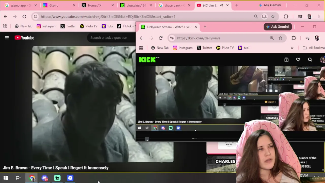The width and height of the screenshot is (325, 183).
Task: Open Extensions in the Kick window
Action: (x=294, y=38)
